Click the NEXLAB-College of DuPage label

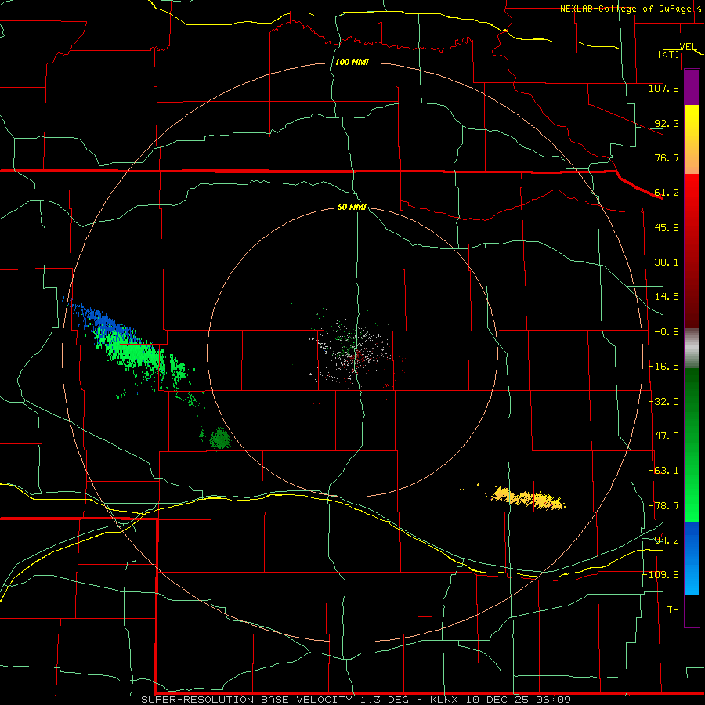625,9
